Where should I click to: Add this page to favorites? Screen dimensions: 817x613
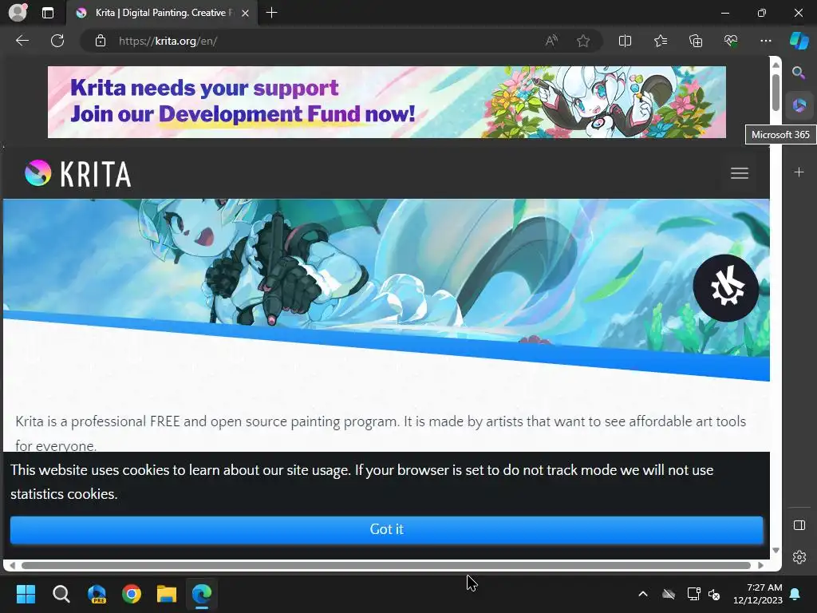(583, 41)
